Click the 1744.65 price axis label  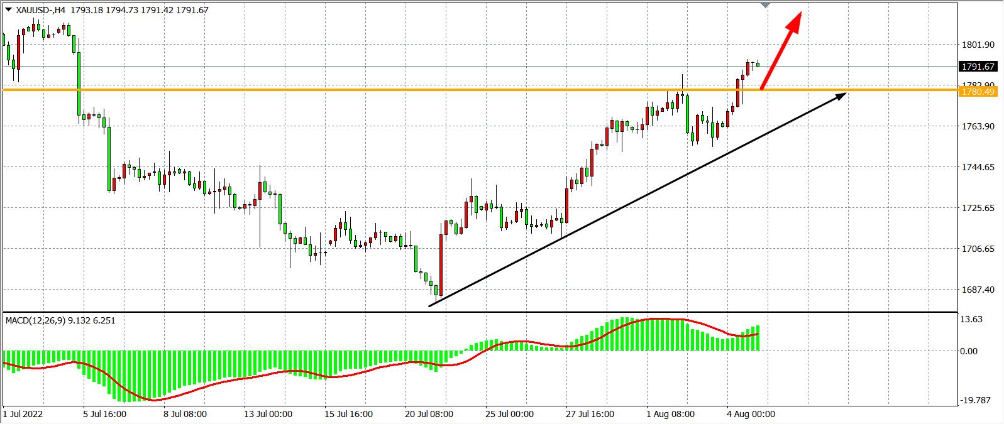(978, 167)
